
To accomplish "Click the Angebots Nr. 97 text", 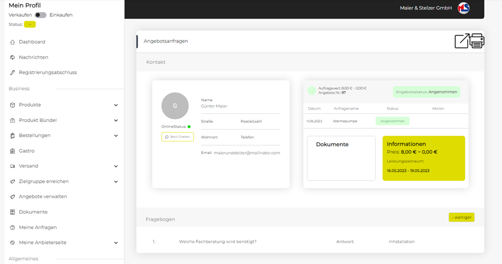I will pyautogui.click(x=332, y=93).
